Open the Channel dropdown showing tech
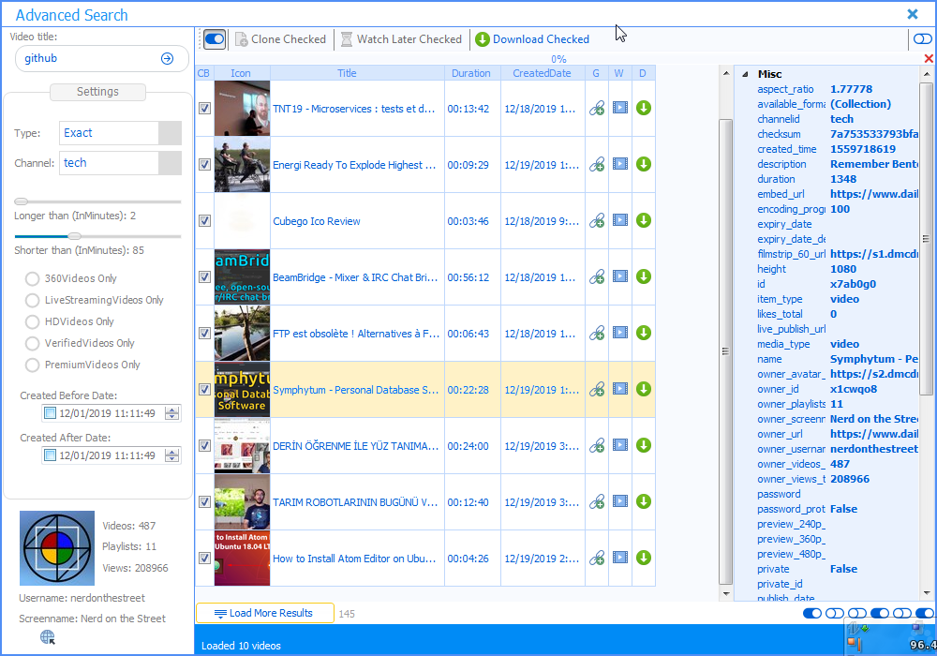Viewport: 937px width, 656px height. (170, 162)
